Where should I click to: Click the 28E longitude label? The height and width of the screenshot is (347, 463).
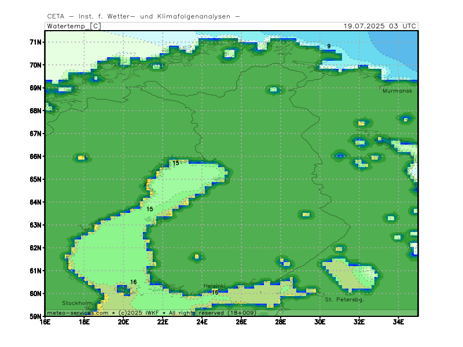281,322
